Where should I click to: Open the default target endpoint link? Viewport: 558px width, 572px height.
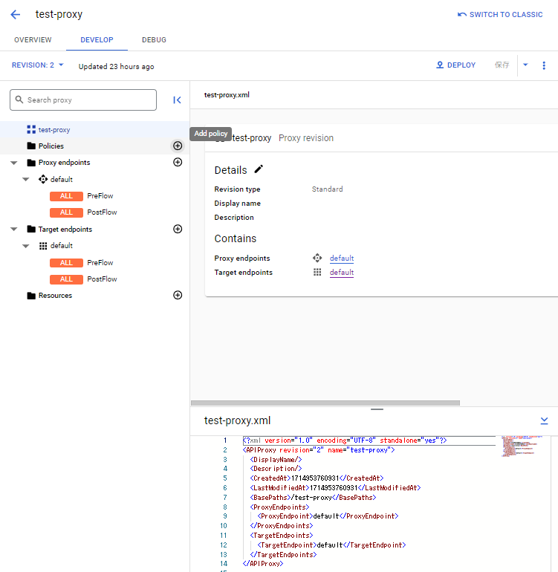click(342, 273)
